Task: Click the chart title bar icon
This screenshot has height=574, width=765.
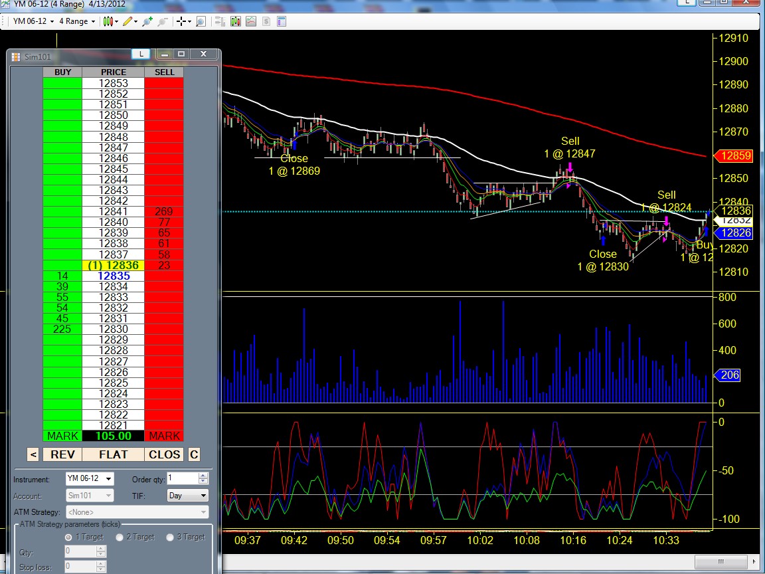Action: [x=5, y=4]
